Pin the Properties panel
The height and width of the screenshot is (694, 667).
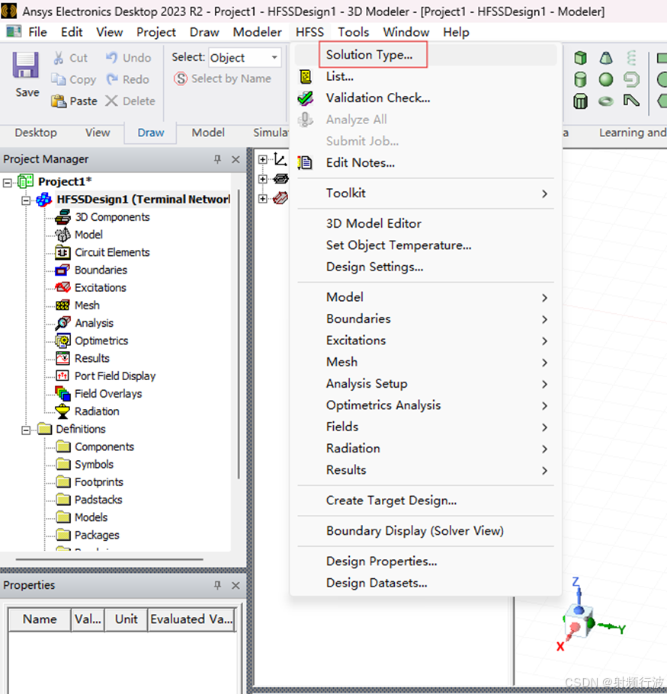[217, 585]
